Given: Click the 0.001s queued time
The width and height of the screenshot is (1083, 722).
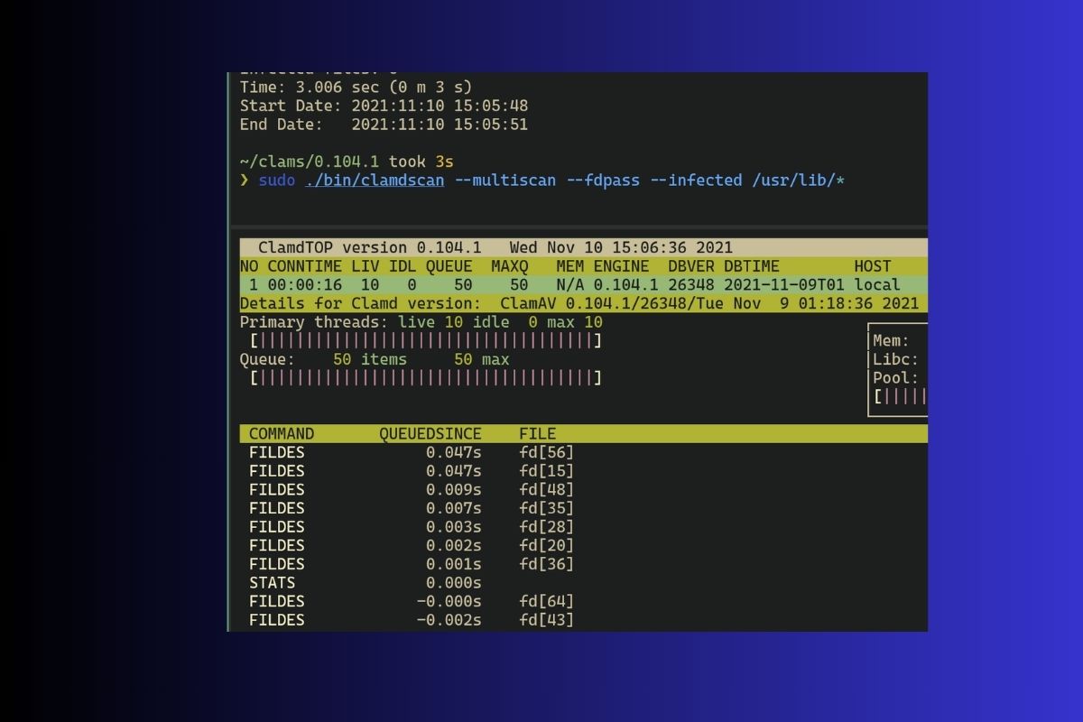Looking at the screenshot, I should 454,564.
